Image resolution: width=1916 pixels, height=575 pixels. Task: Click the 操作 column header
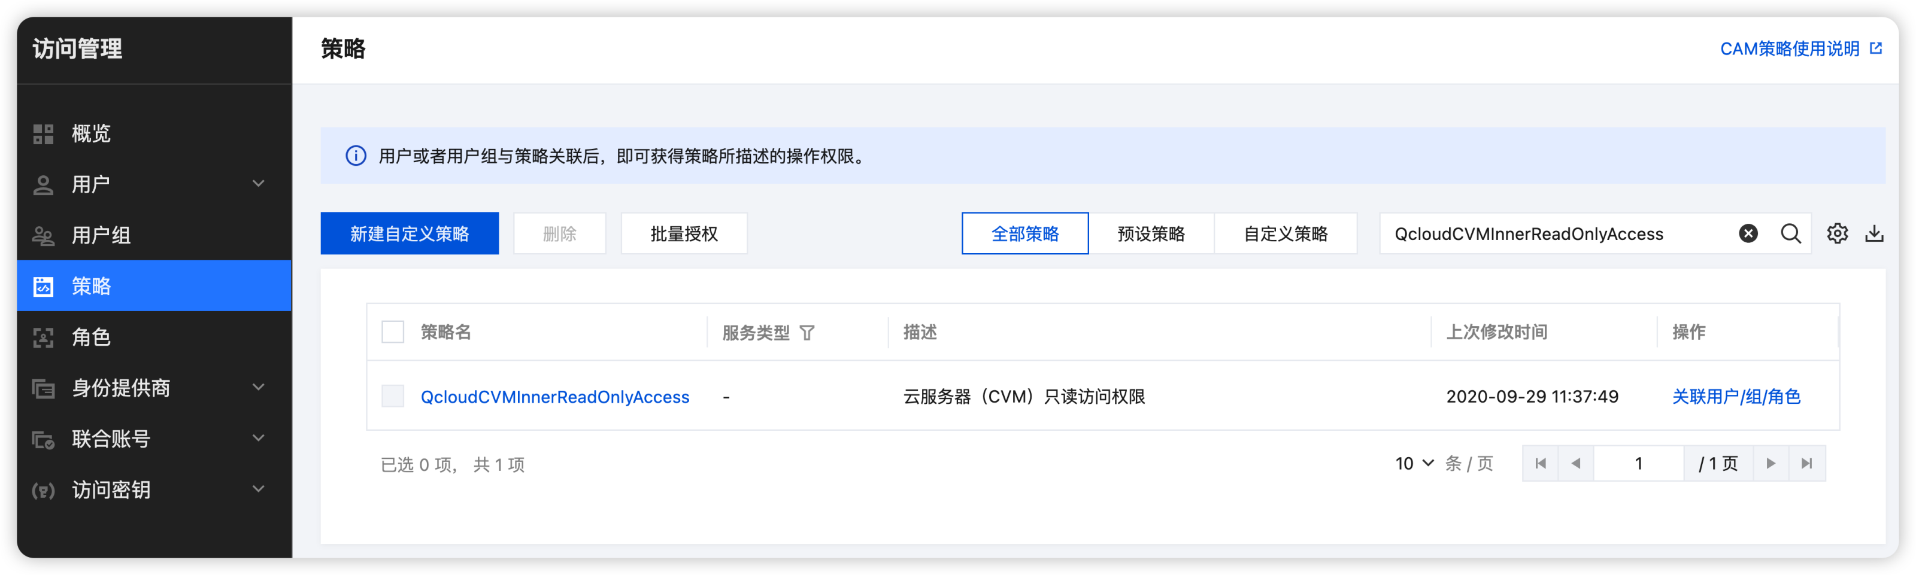[1688, 332]
